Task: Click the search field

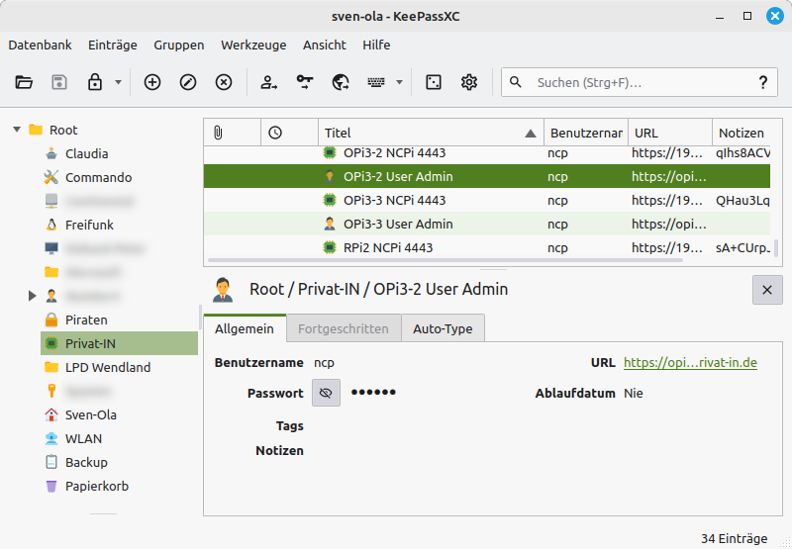Action: click(639, 83)
